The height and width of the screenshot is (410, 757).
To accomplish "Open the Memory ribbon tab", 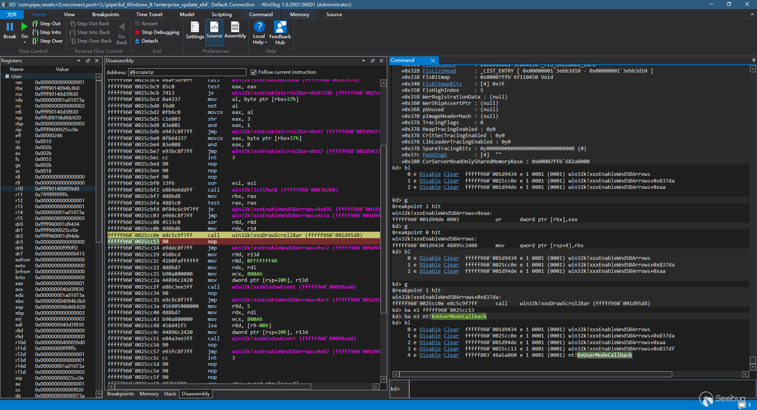I will (300, 15).
